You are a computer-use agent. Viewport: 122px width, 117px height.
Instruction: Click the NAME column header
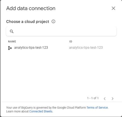[12, 41]
